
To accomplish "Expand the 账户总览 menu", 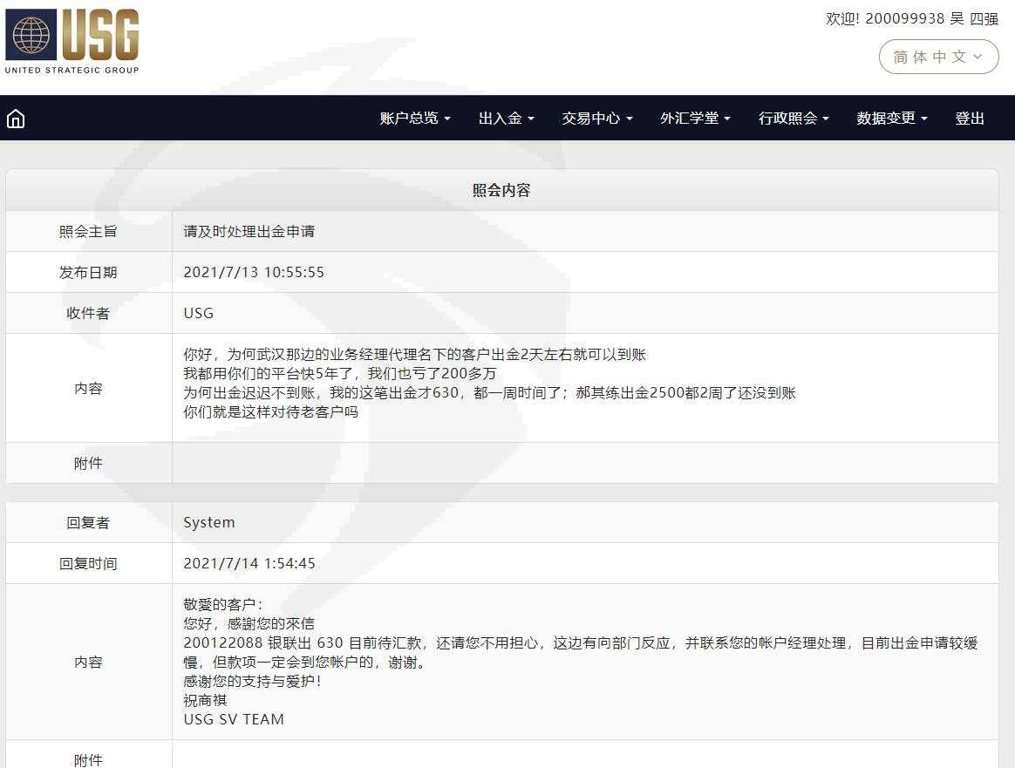I will click(x=415, y=119).
